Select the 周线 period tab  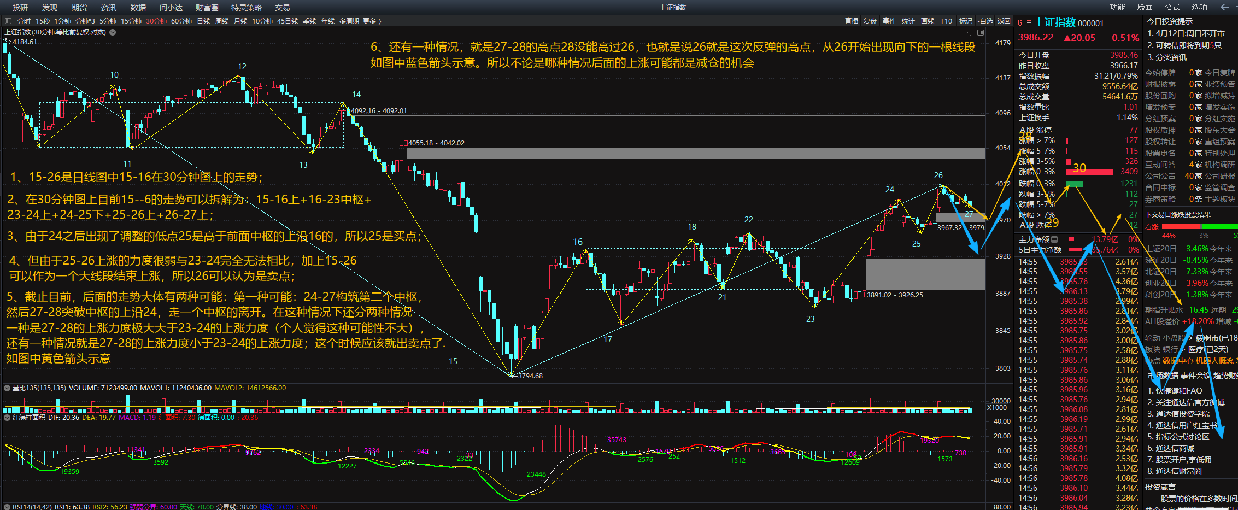222,21
